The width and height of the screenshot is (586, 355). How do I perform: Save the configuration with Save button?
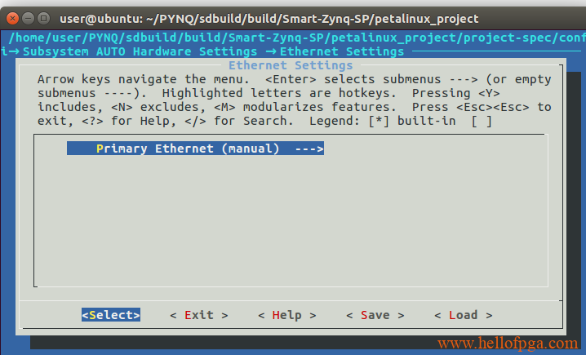tap(375, 315)
